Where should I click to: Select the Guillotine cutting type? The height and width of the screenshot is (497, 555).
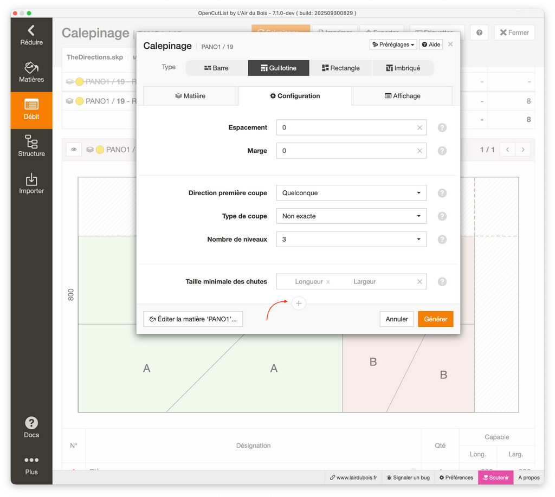(279, 68)
